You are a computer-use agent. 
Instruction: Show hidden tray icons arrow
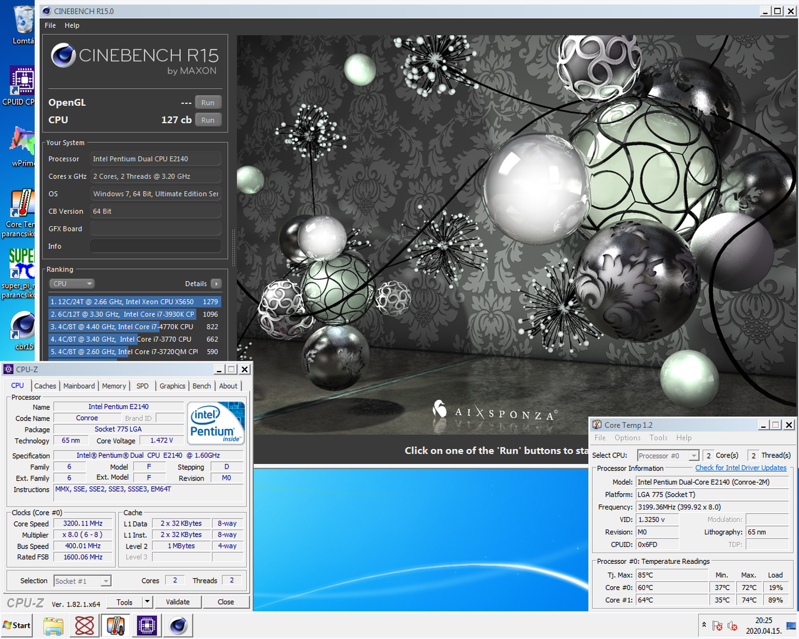(x=704, y=625)
